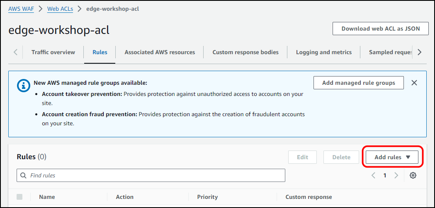
Task: Click the Custom response column header
Action: point(309,197)
